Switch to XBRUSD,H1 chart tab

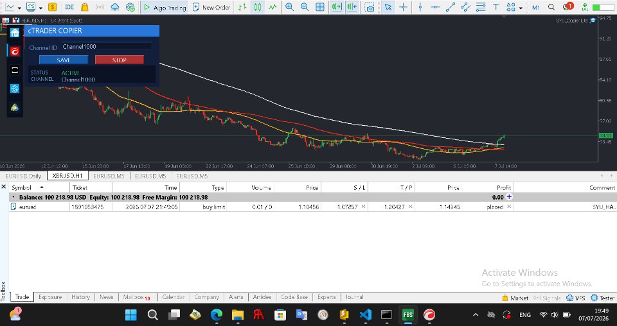point(67,176)
